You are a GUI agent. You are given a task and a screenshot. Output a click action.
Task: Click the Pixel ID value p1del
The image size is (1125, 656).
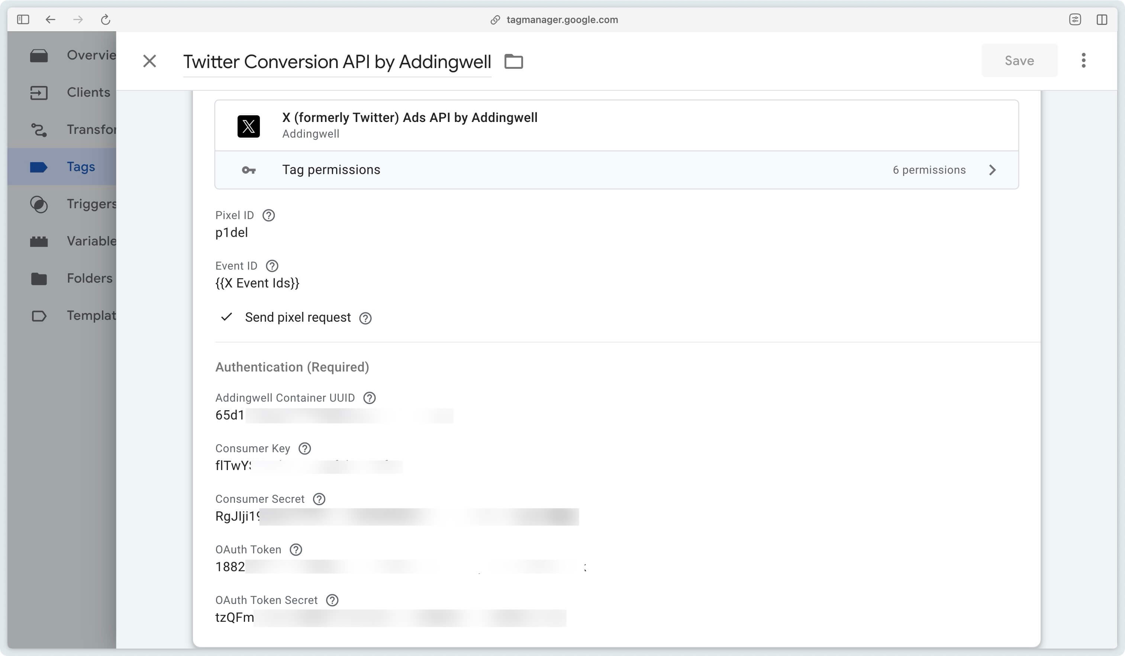(x=231, y=233)
